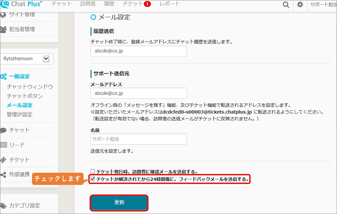Click the 更新 button
Viewport: 337px width, 214px height.
tap(119, 202)
